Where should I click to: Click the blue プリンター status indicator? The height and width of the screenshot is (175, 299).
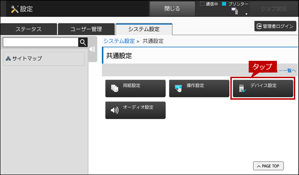(x=224, y=4)
